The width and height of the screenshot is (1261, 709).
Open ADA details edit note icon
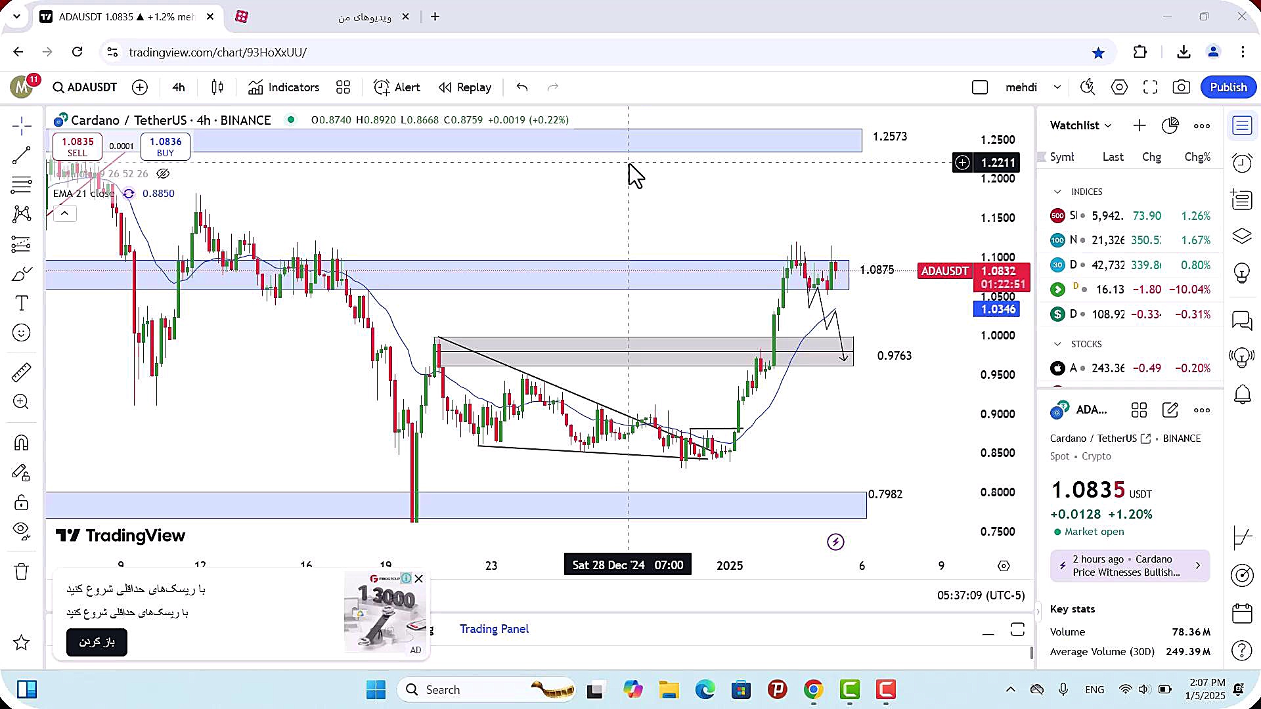[1170, 410]
